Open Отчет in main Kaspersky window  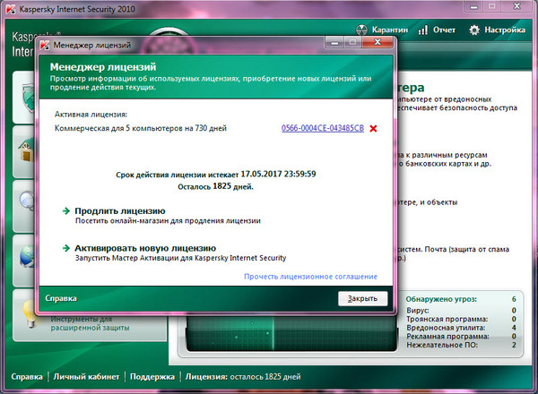(444, 30)
